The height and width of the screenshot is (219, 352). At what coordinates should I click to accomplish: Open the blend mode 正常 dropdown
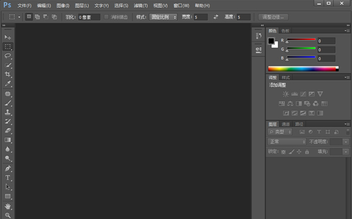pos(287,141)
